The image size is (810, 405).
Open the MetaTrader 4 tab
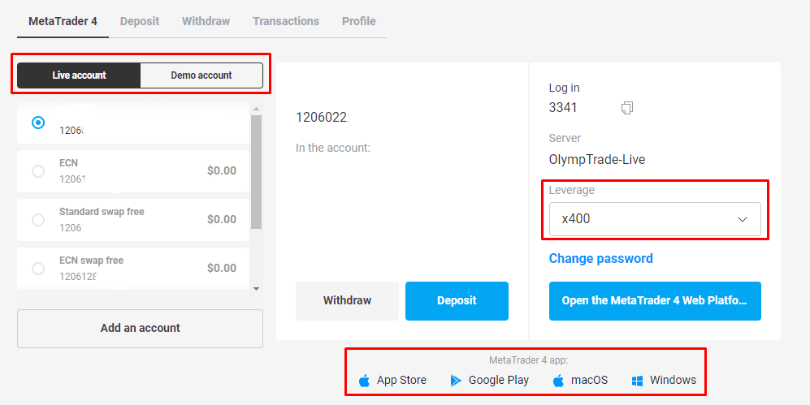coord(63,21)
